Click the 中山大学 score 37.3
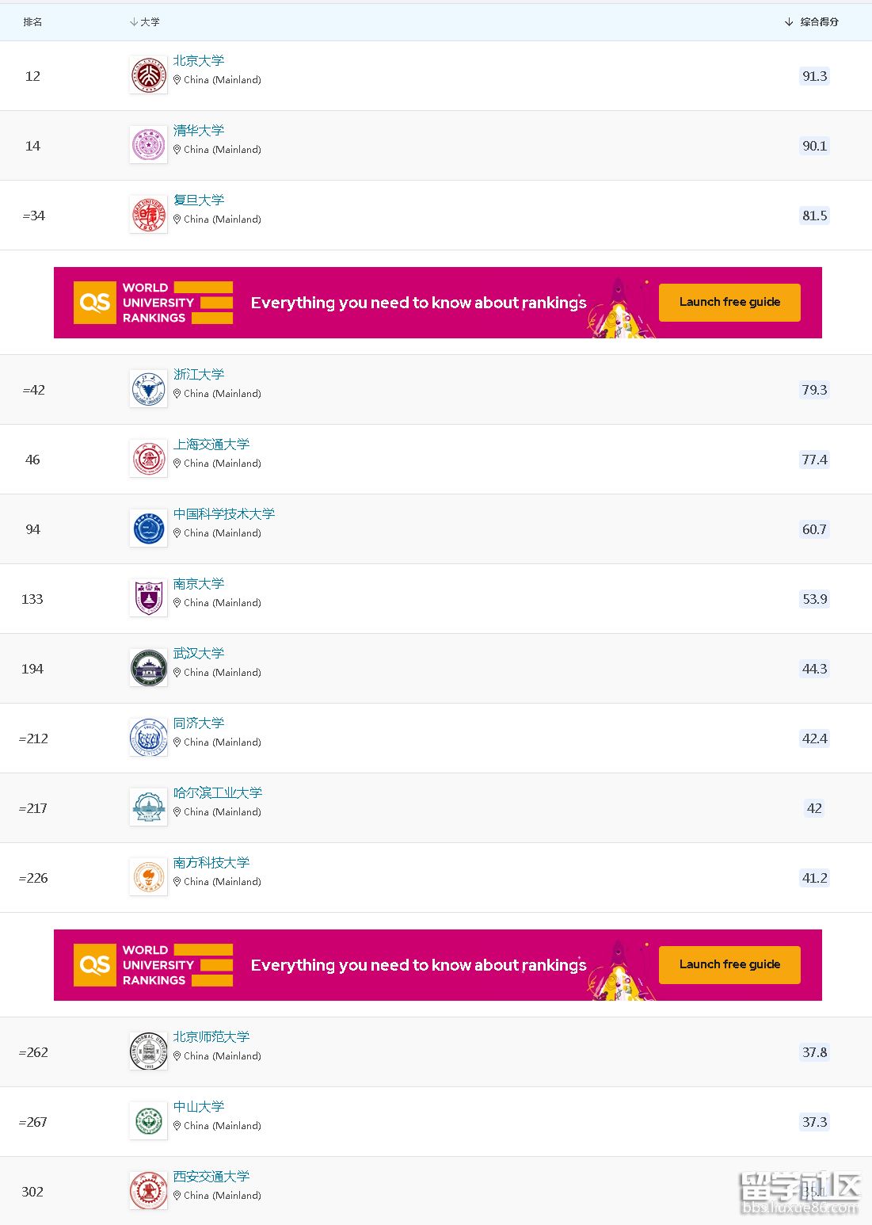This screenshot has height=1225, width=872. (x=814, y=1122)
